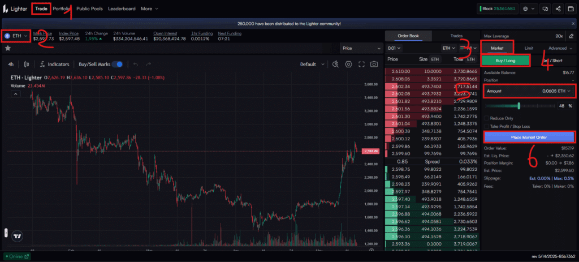Open the Trade page
This screenshot has width=579, height=262.
pos(41,8)
